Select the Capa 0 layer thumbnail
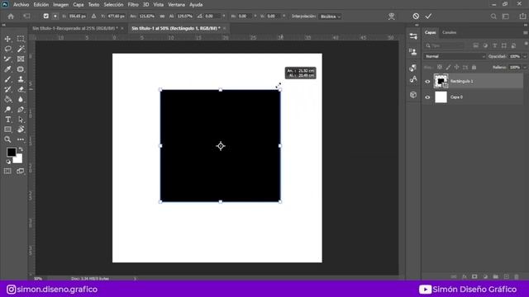 (x=441, y=97)
